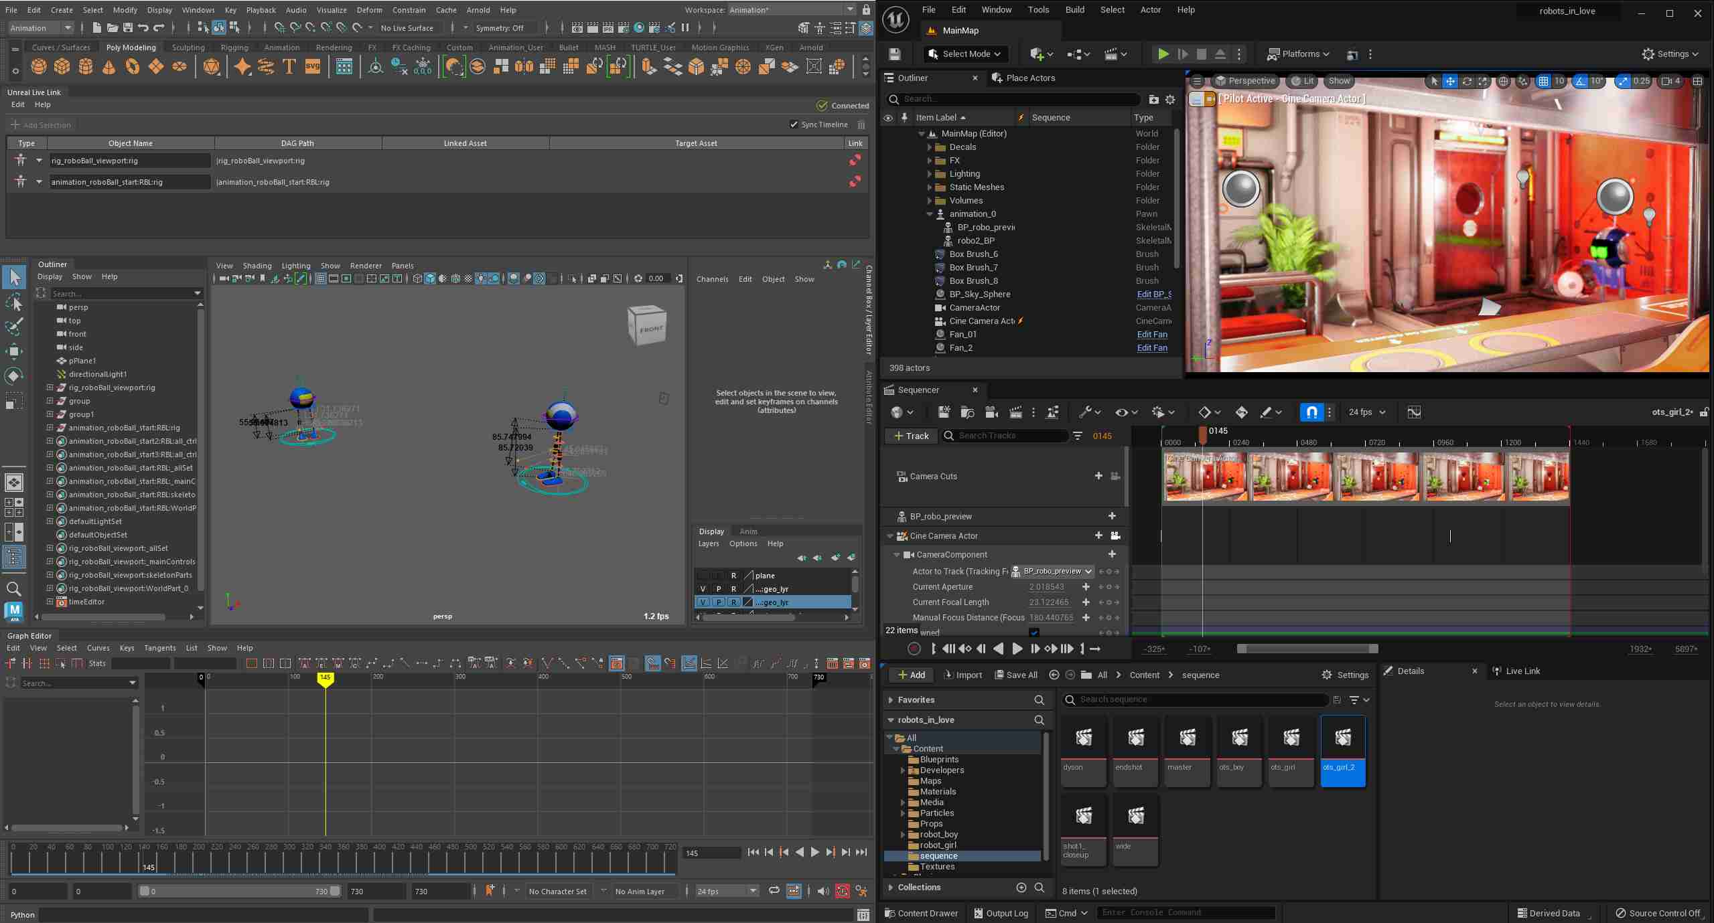
Task: Create a polygon sphere from the Poly Modeling shelf
Action: pos(38,66)
